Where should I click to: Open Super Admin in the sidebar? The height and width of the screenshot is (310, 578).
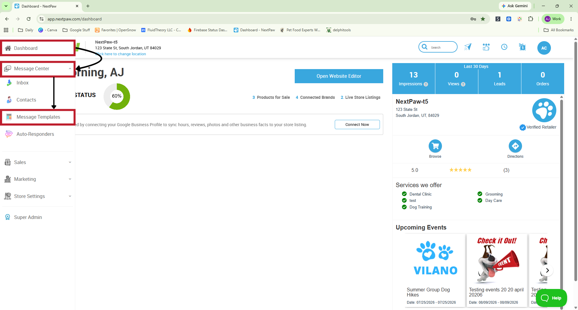[28, 217]
